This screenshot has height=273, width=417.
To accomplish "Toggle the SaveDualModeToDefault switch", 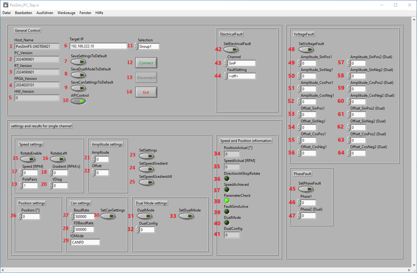I will pos(78,75).
